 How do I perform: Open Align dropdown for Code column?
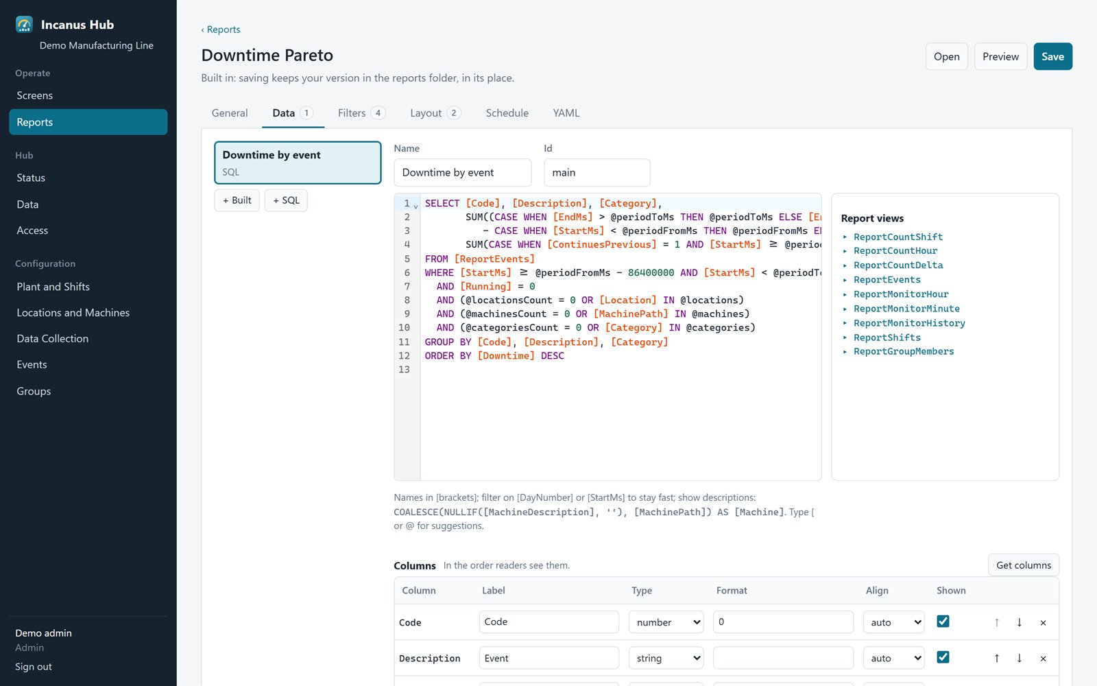tap(894, 622)
